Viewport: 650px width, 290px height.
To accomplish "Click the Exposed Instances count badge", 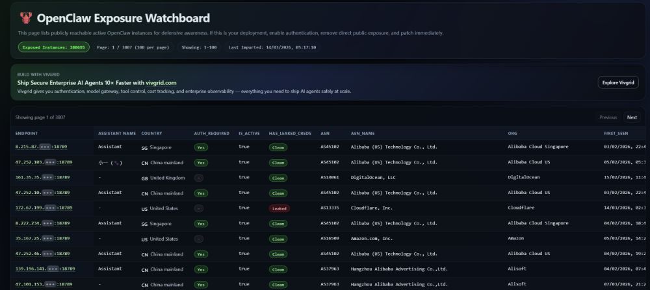I will click(x=53, y=47).
